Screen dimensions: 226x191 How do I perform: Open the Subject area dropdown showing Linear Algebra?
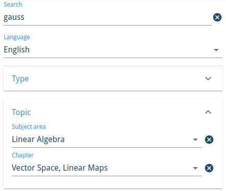tap(107, 140)
